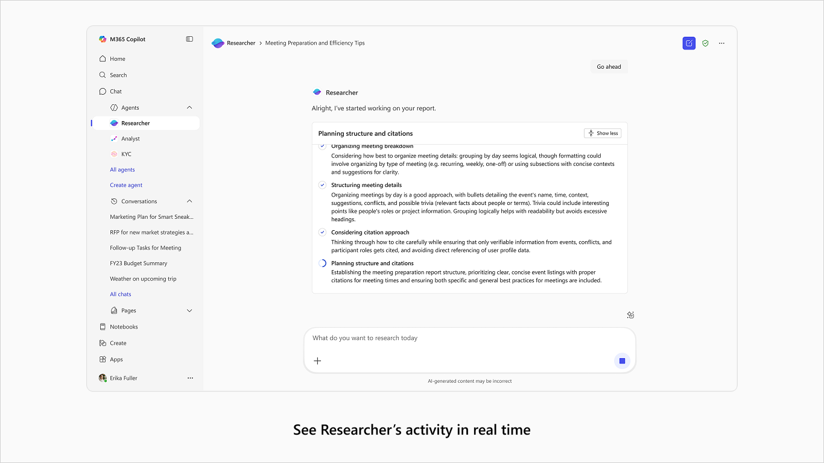The image size is (824, 463).
Task: Open the header more options ellipsis
Action: coord(721,43)
